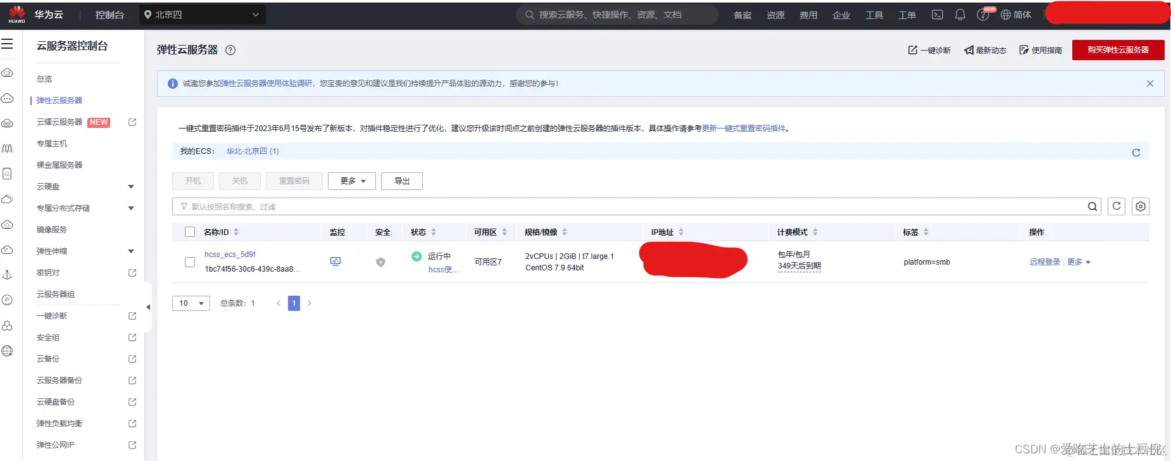Sort by 标签 column
Screen dimensions: 1171x461
(926, 232)
